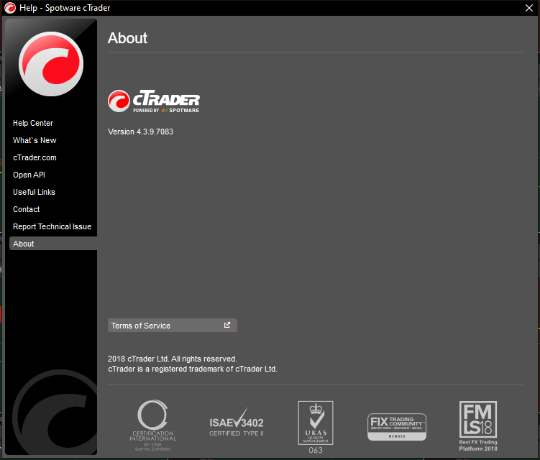Select What's New in sidebar
This screenshot has width=540, height=460.
point(35,140)
